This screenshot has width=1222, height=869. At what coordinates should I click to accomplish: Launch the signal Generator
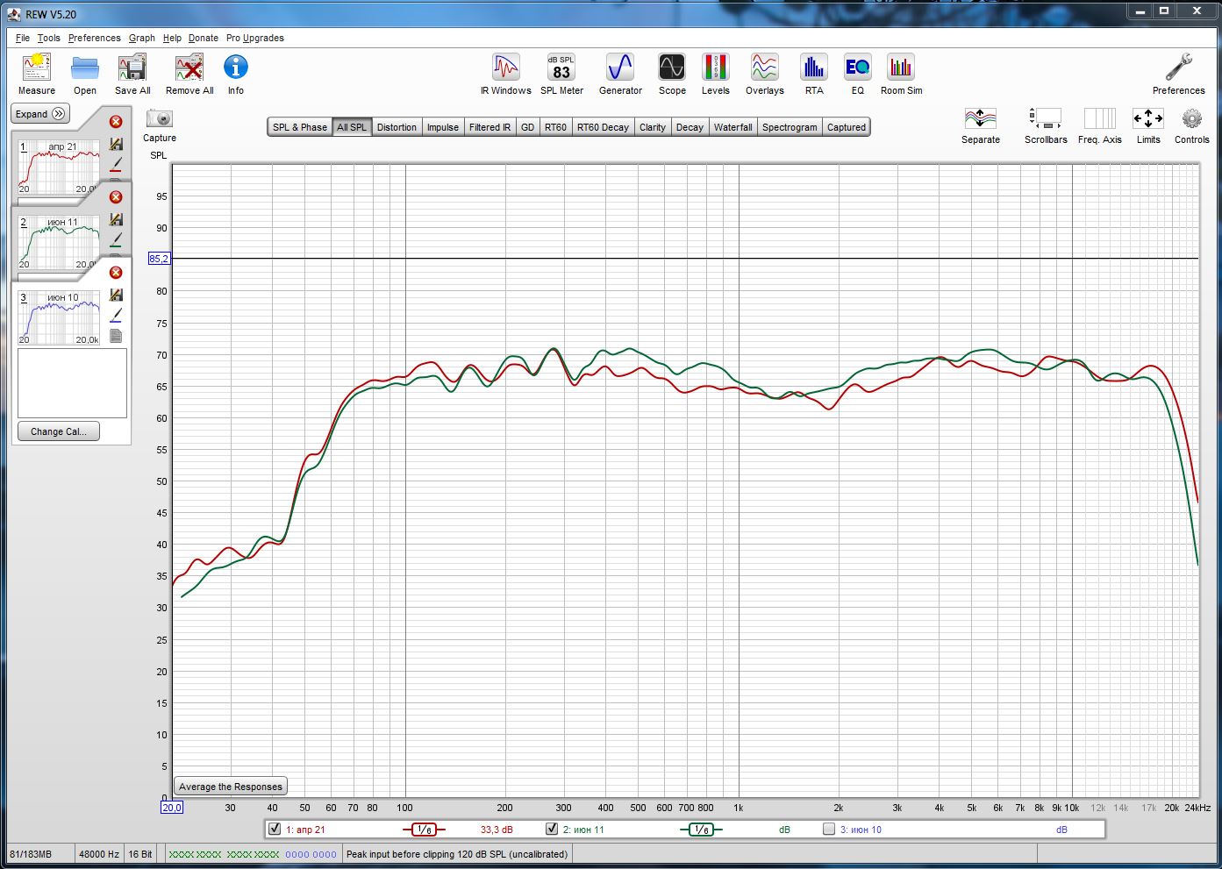(x=620, y=68)
